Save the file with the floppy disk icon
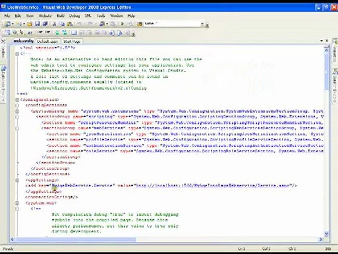The height and width of the screenshot is (254, 338). click(x=37, y=24)
